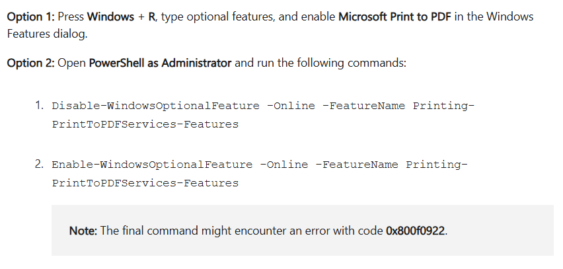The height and width of the screenshot is (269, 563).
Task: Click list number 1 marker
Action: point(40,105)
